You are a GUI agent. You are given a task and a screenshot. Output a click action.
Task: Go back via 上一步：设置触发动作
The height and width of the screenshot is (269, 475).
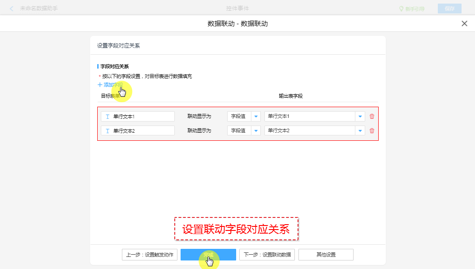click(150, 255)
